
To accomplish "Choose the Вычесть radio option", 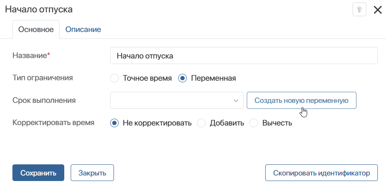I will 254,123.
